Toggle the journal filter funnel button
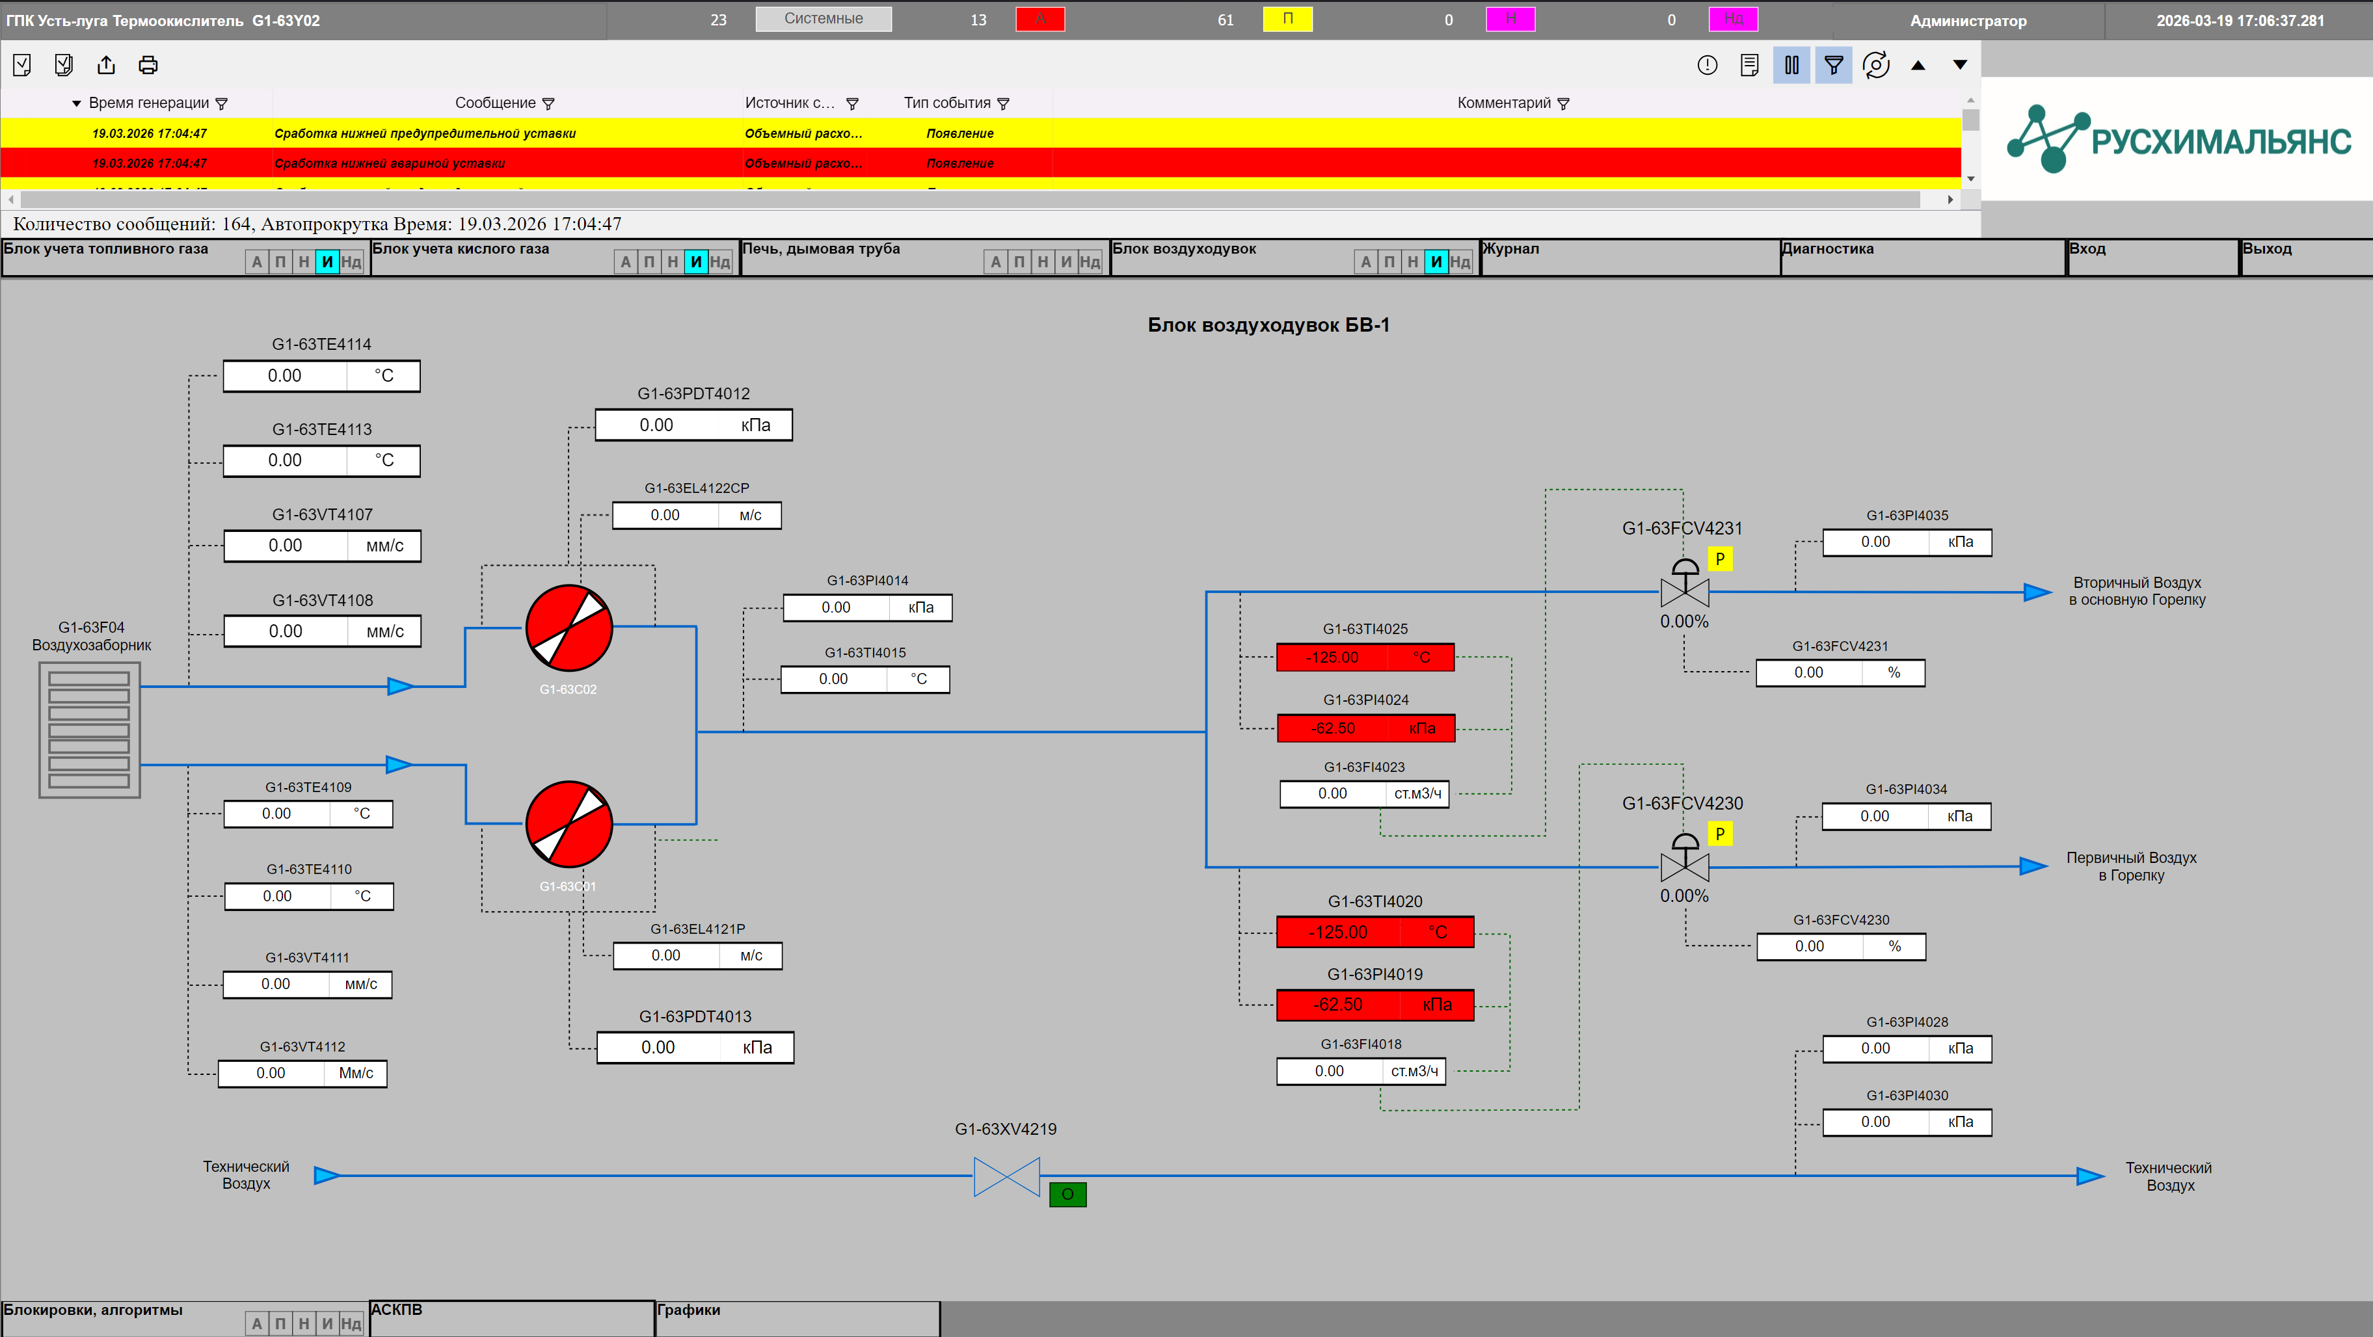 click(1834, 64)
